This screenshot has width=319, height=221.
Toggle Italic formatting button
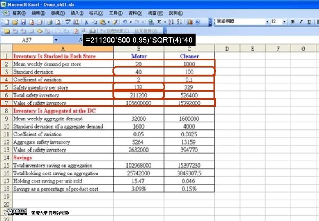(x=301, y=22)
